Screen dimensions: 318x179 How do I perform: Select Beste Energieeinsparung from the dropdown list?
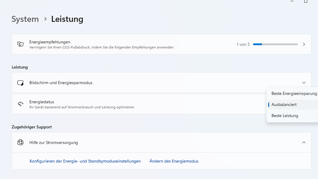[x=294, y=93]
